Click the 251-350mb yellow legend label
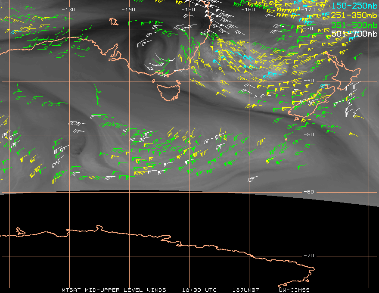The width and height of the screenshot is (379, 293). point(354,15)
